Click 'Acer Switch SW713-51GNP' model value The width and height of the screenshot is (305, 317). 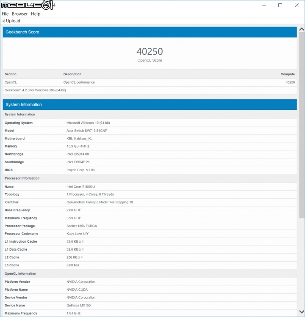[87, 131]
